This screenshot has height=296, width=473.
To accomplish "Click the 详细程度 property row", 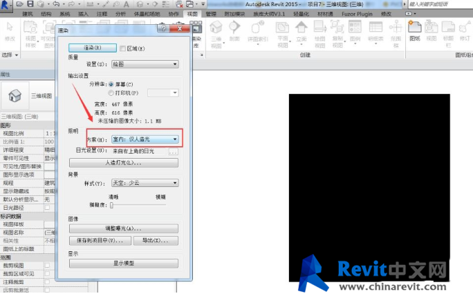I will (28, 150).
